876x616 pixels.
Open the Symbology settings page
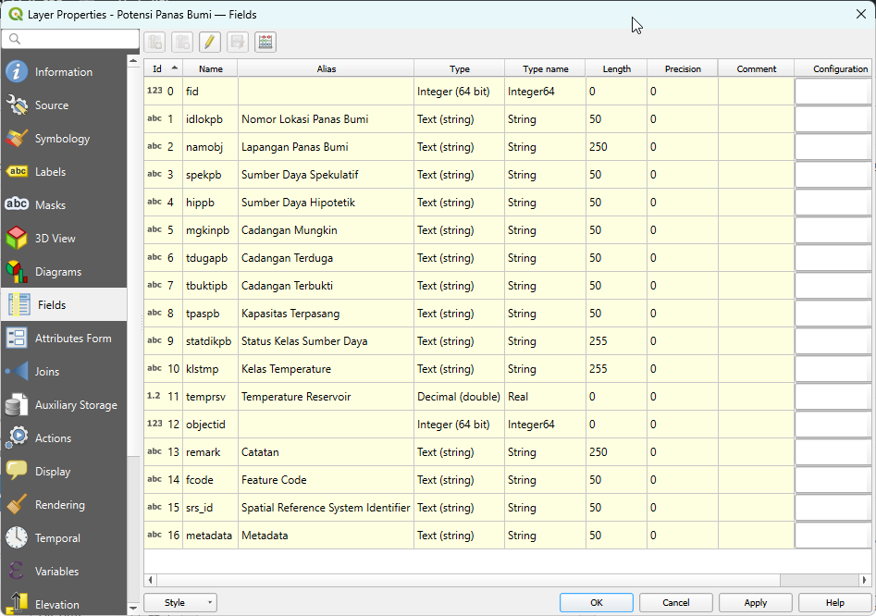click(x=62, y=139)
